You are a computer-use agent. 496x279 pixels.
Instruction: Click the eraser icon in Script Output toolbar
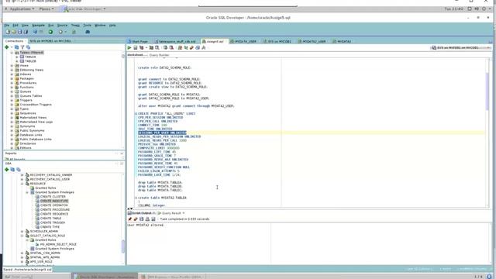pos(136,219)
